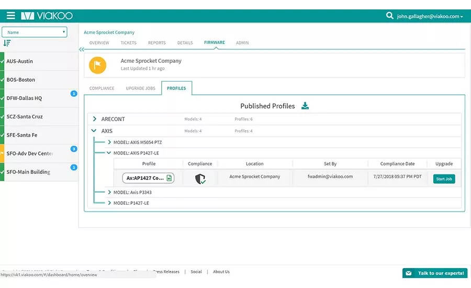Toggle the sort order icon

7,43
